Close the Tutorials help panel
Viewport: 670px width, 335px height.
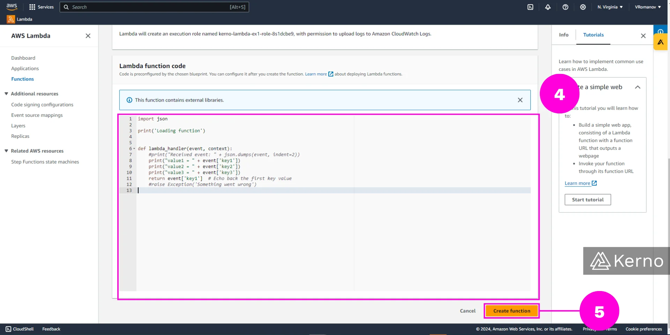(x=643, y=36)
